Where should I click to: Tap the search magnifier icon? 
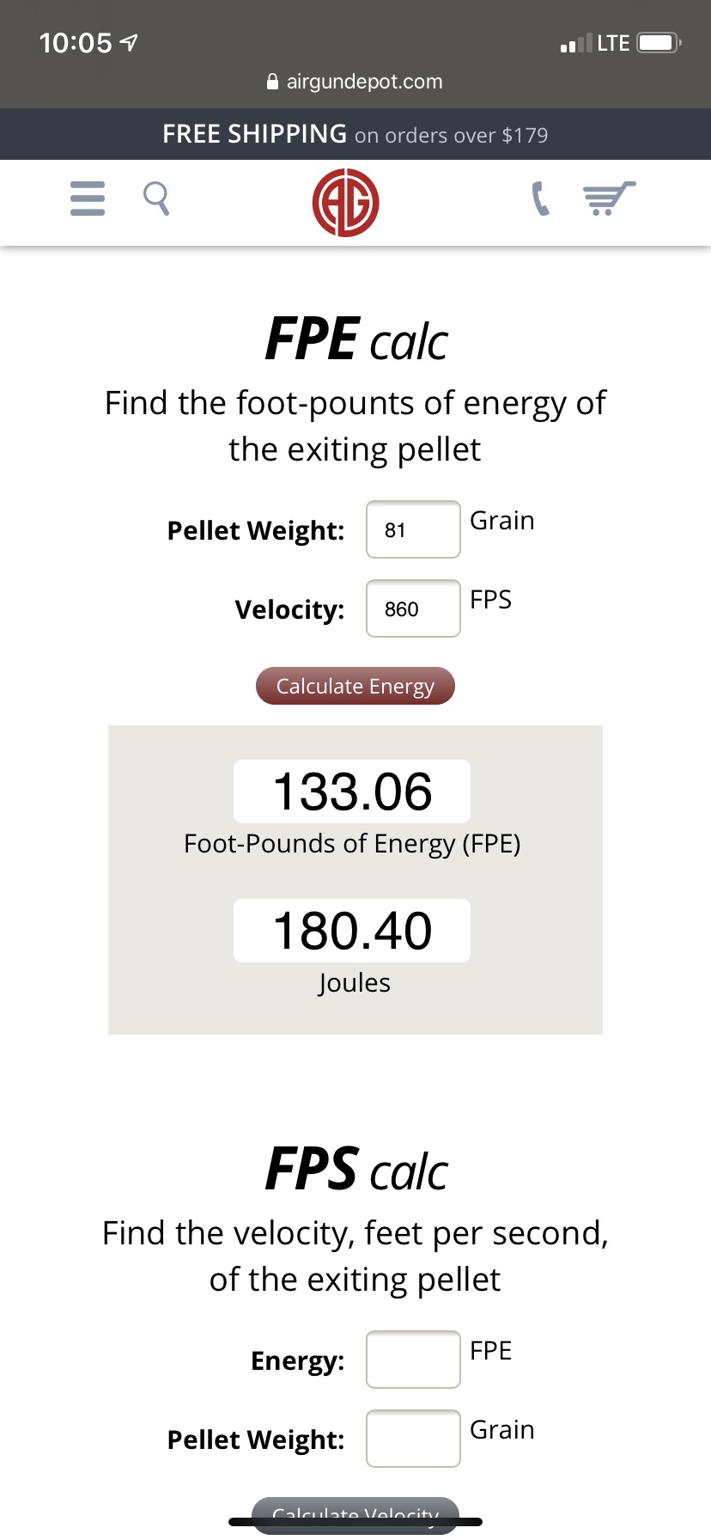pos(156,199)
